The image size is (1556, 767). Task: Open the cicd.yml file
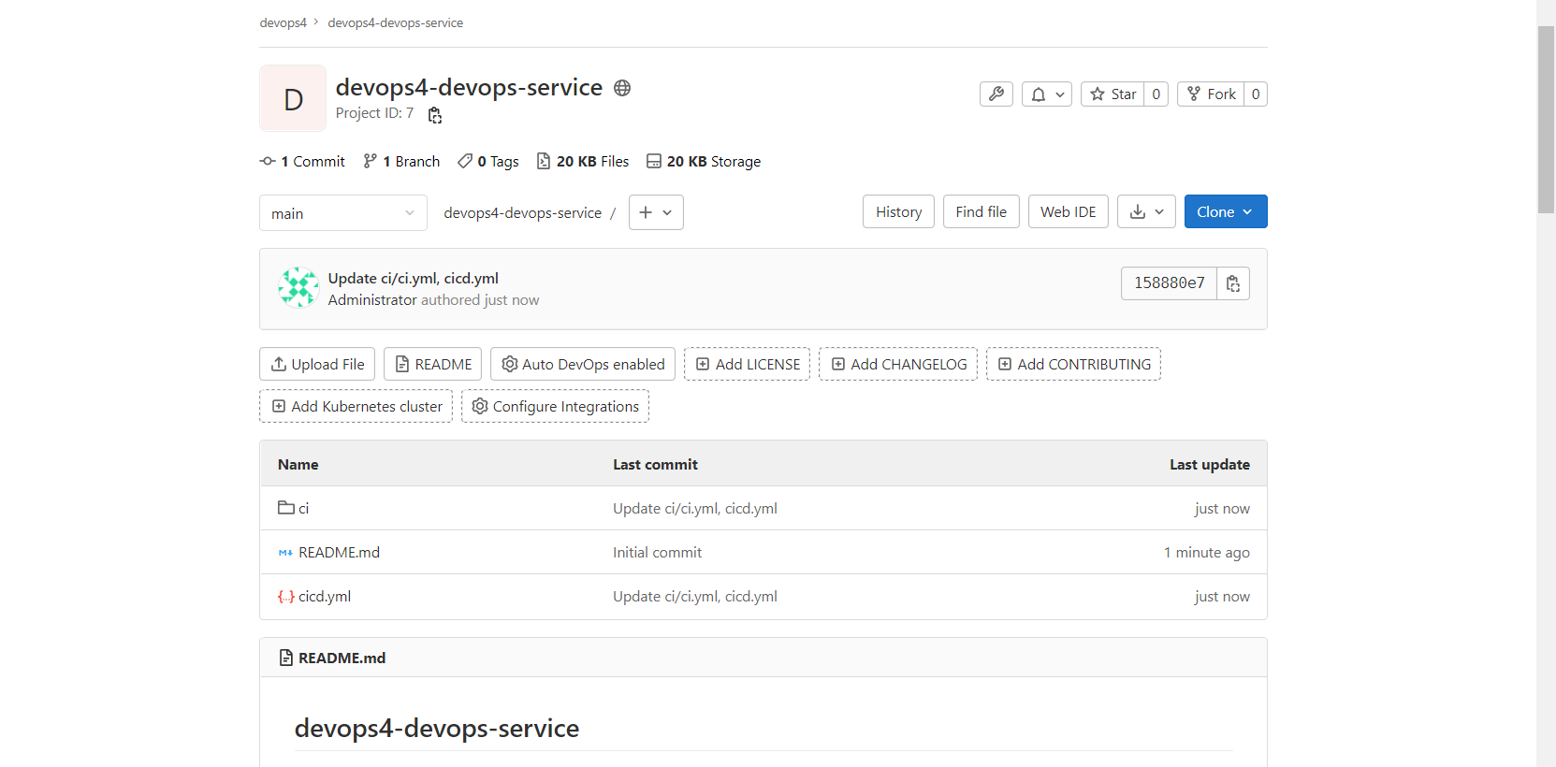click(x=325, y=597)
